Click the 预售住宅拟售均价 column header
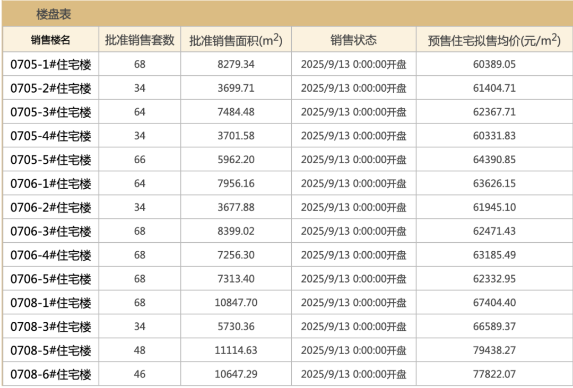The image size is (573, 388). (x=494, y=40)
